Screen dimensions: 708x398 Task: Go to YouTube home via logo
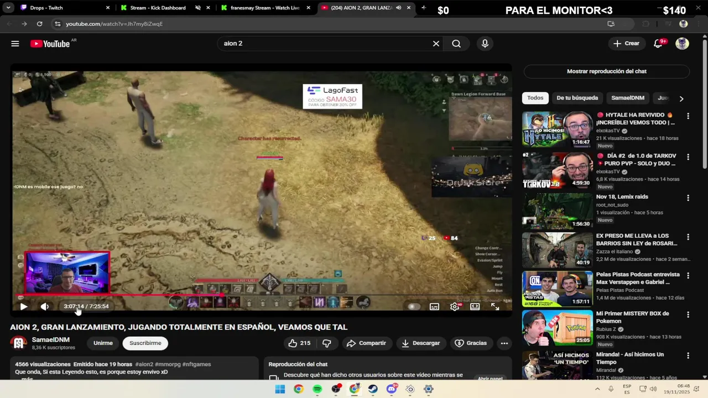tap(50, 44)
